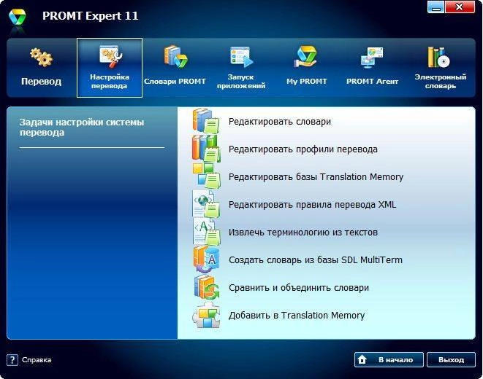Minimize the PROMT Expert 11 window
This screenshot has height=379, width=483.
[436, 7]
